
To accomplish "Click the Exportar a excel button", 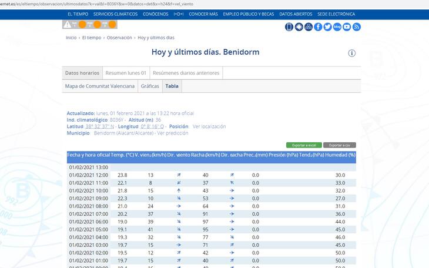I will [304, 145].
